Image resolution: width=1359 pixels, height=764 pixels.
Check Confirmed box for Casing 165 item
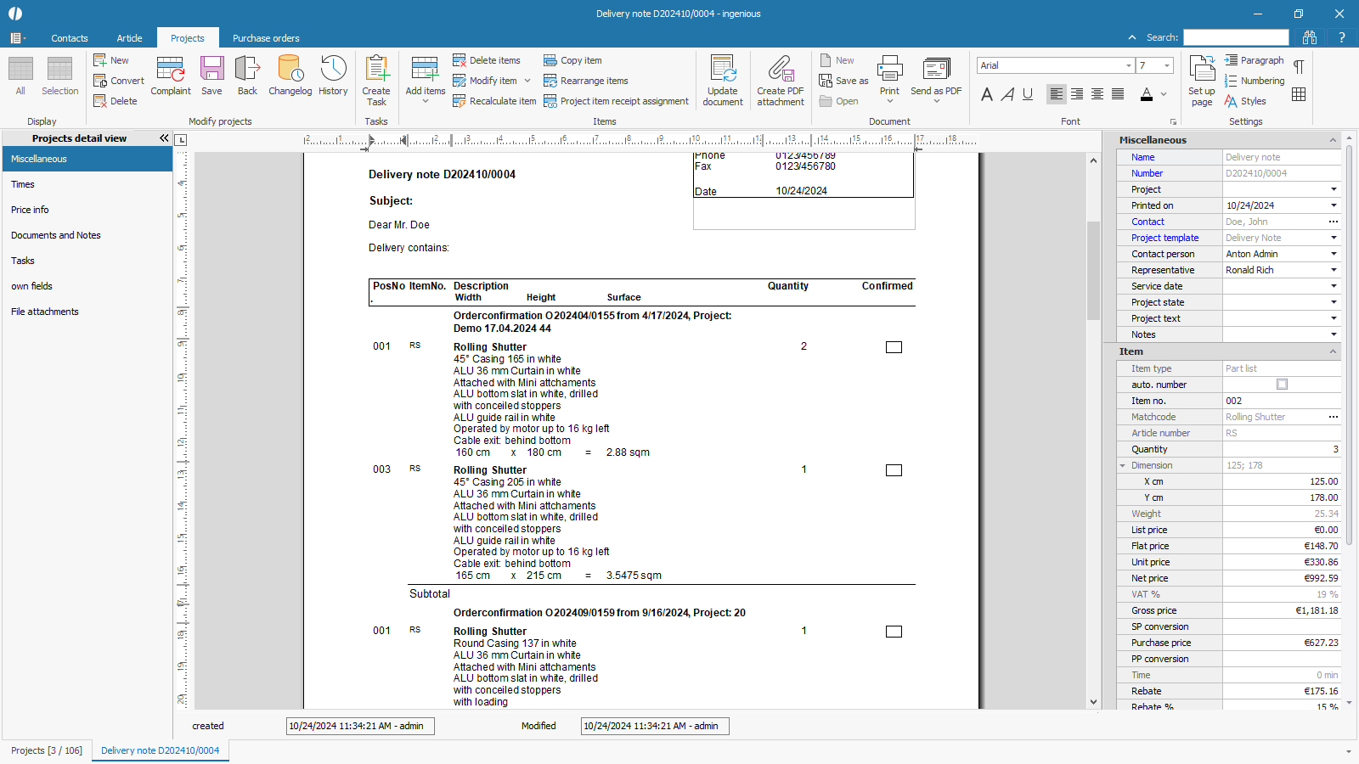[x=894, y=347]
